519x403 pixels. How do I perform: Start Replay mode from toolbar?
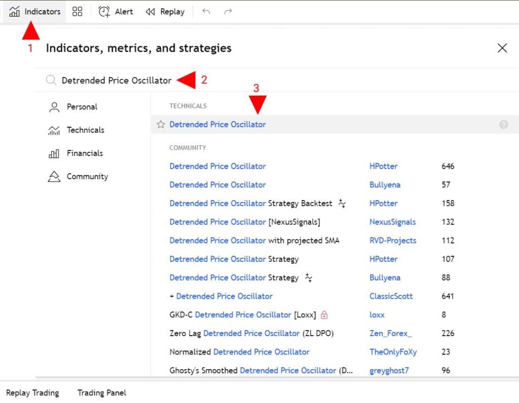pos(165,11)
